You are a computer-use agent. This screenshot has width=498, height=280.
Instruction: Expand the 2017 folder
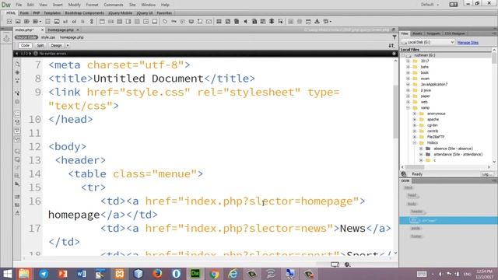(408, 61)
